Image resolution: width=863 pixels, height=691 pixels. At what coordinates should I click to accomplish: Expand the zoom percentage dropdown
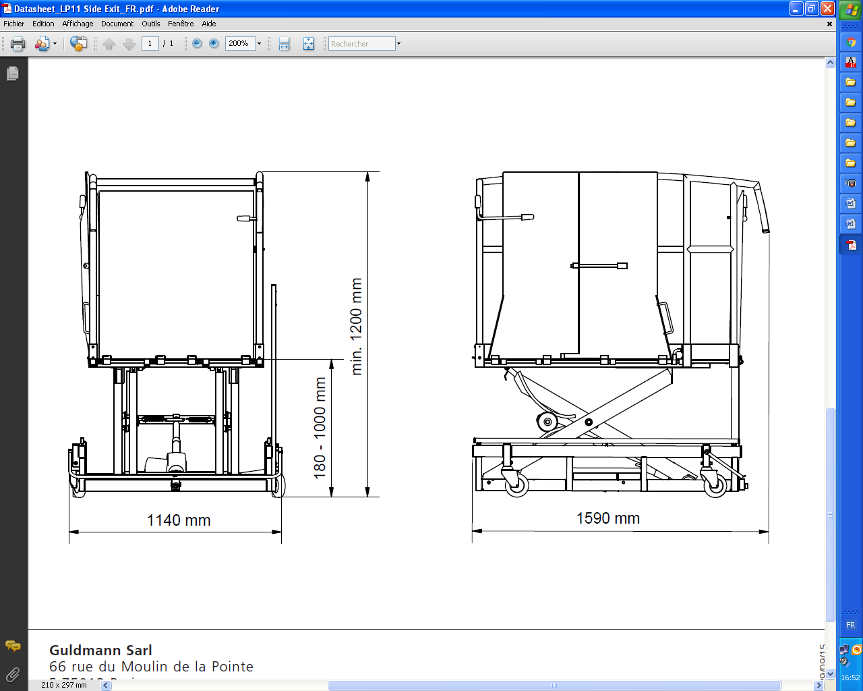click(259, 44)
